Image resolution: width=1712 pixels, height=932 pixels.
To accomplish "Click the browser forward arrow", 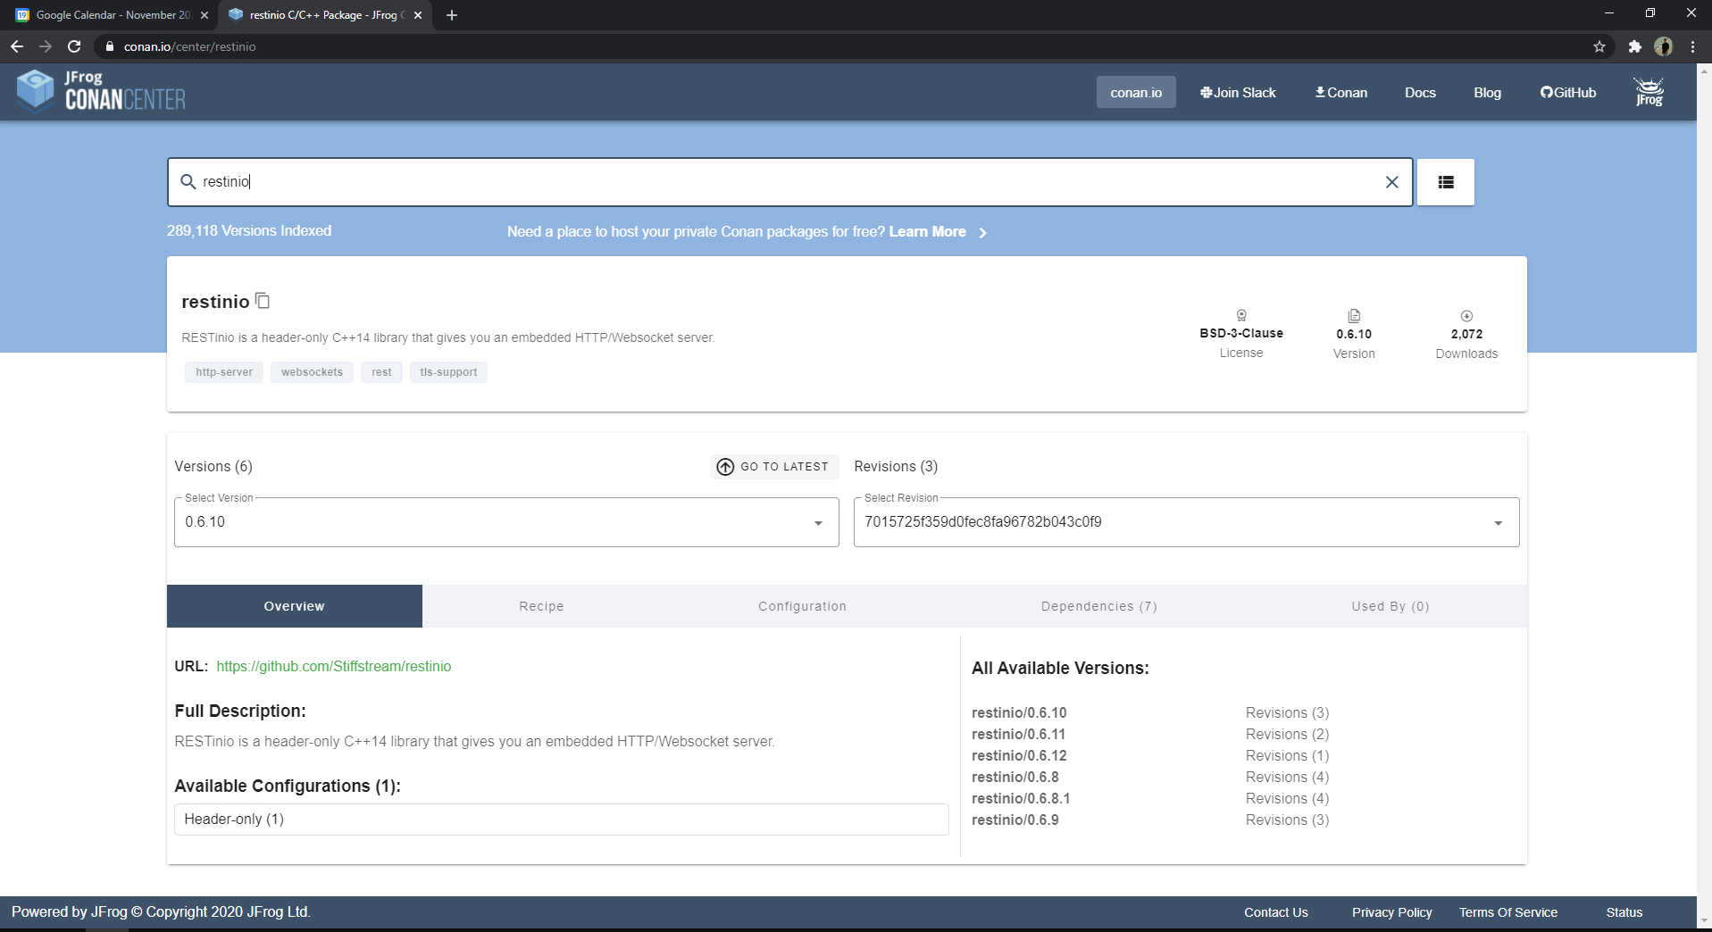I will coord(46,46).
